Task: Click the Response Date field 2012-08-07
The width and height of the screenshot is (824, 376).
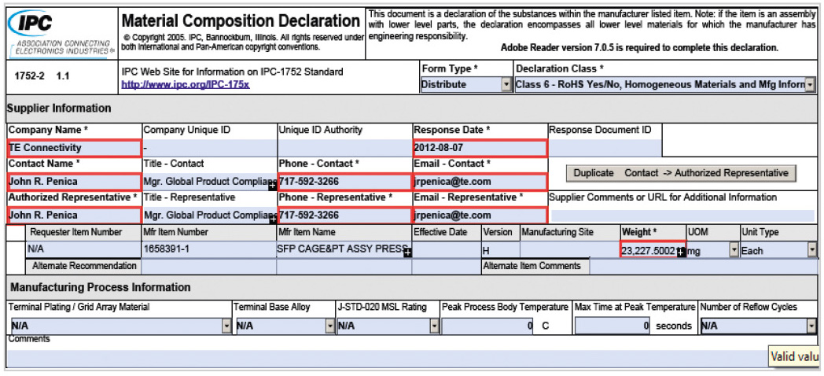Action: (480, 148)
